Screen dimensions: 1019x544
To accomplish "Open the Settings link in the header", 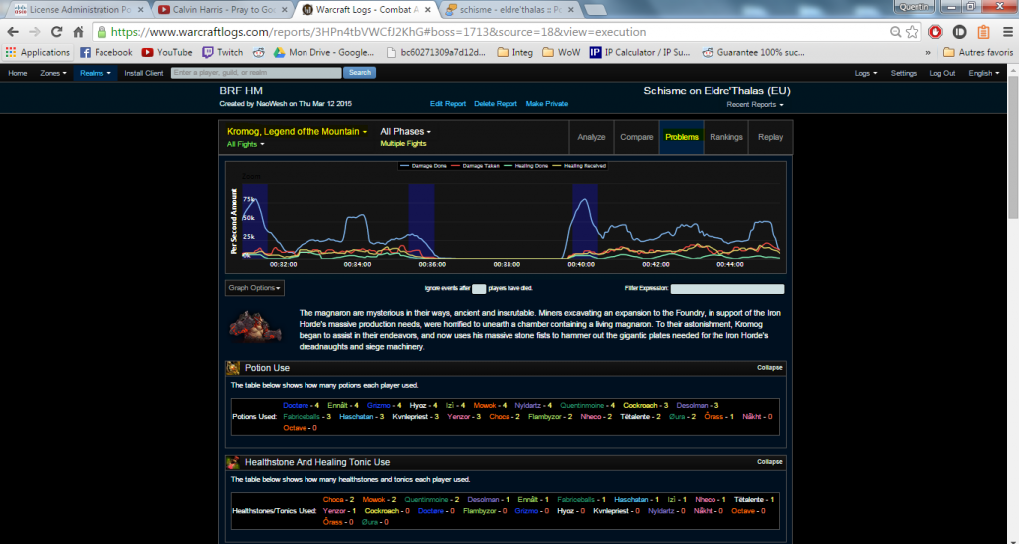I will click(x=904, y=73).
